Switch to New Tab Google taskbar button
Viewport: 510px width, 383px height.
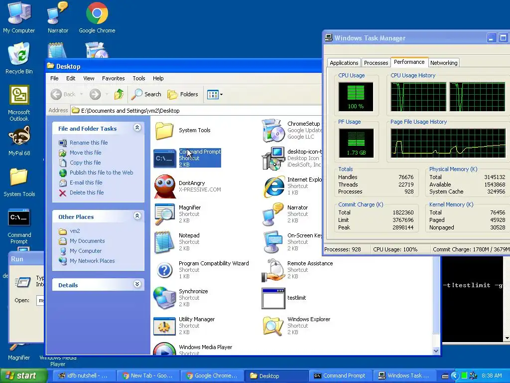click(147, 376)
